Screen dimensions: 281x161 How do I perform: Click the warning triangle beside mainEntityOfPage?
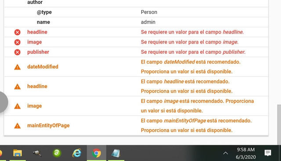tap(18, 126)
